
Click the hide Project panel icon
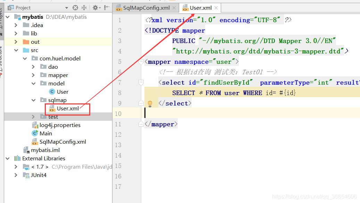(x=107, y=8)
